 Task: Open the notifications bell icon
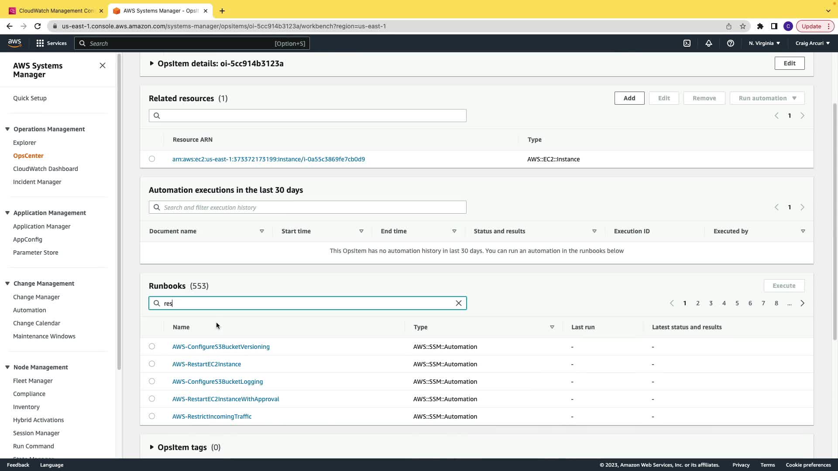[708, 43]
